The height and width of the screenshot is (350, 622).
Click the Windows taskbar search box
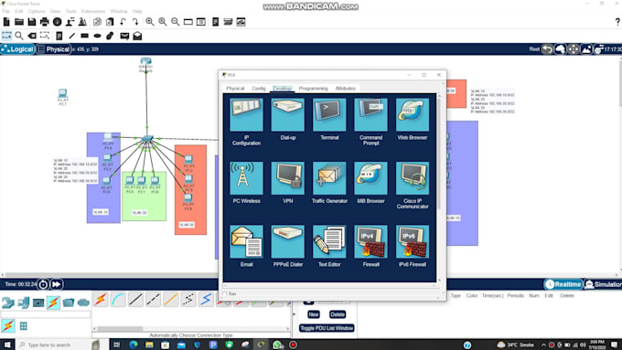coord(54,345)
